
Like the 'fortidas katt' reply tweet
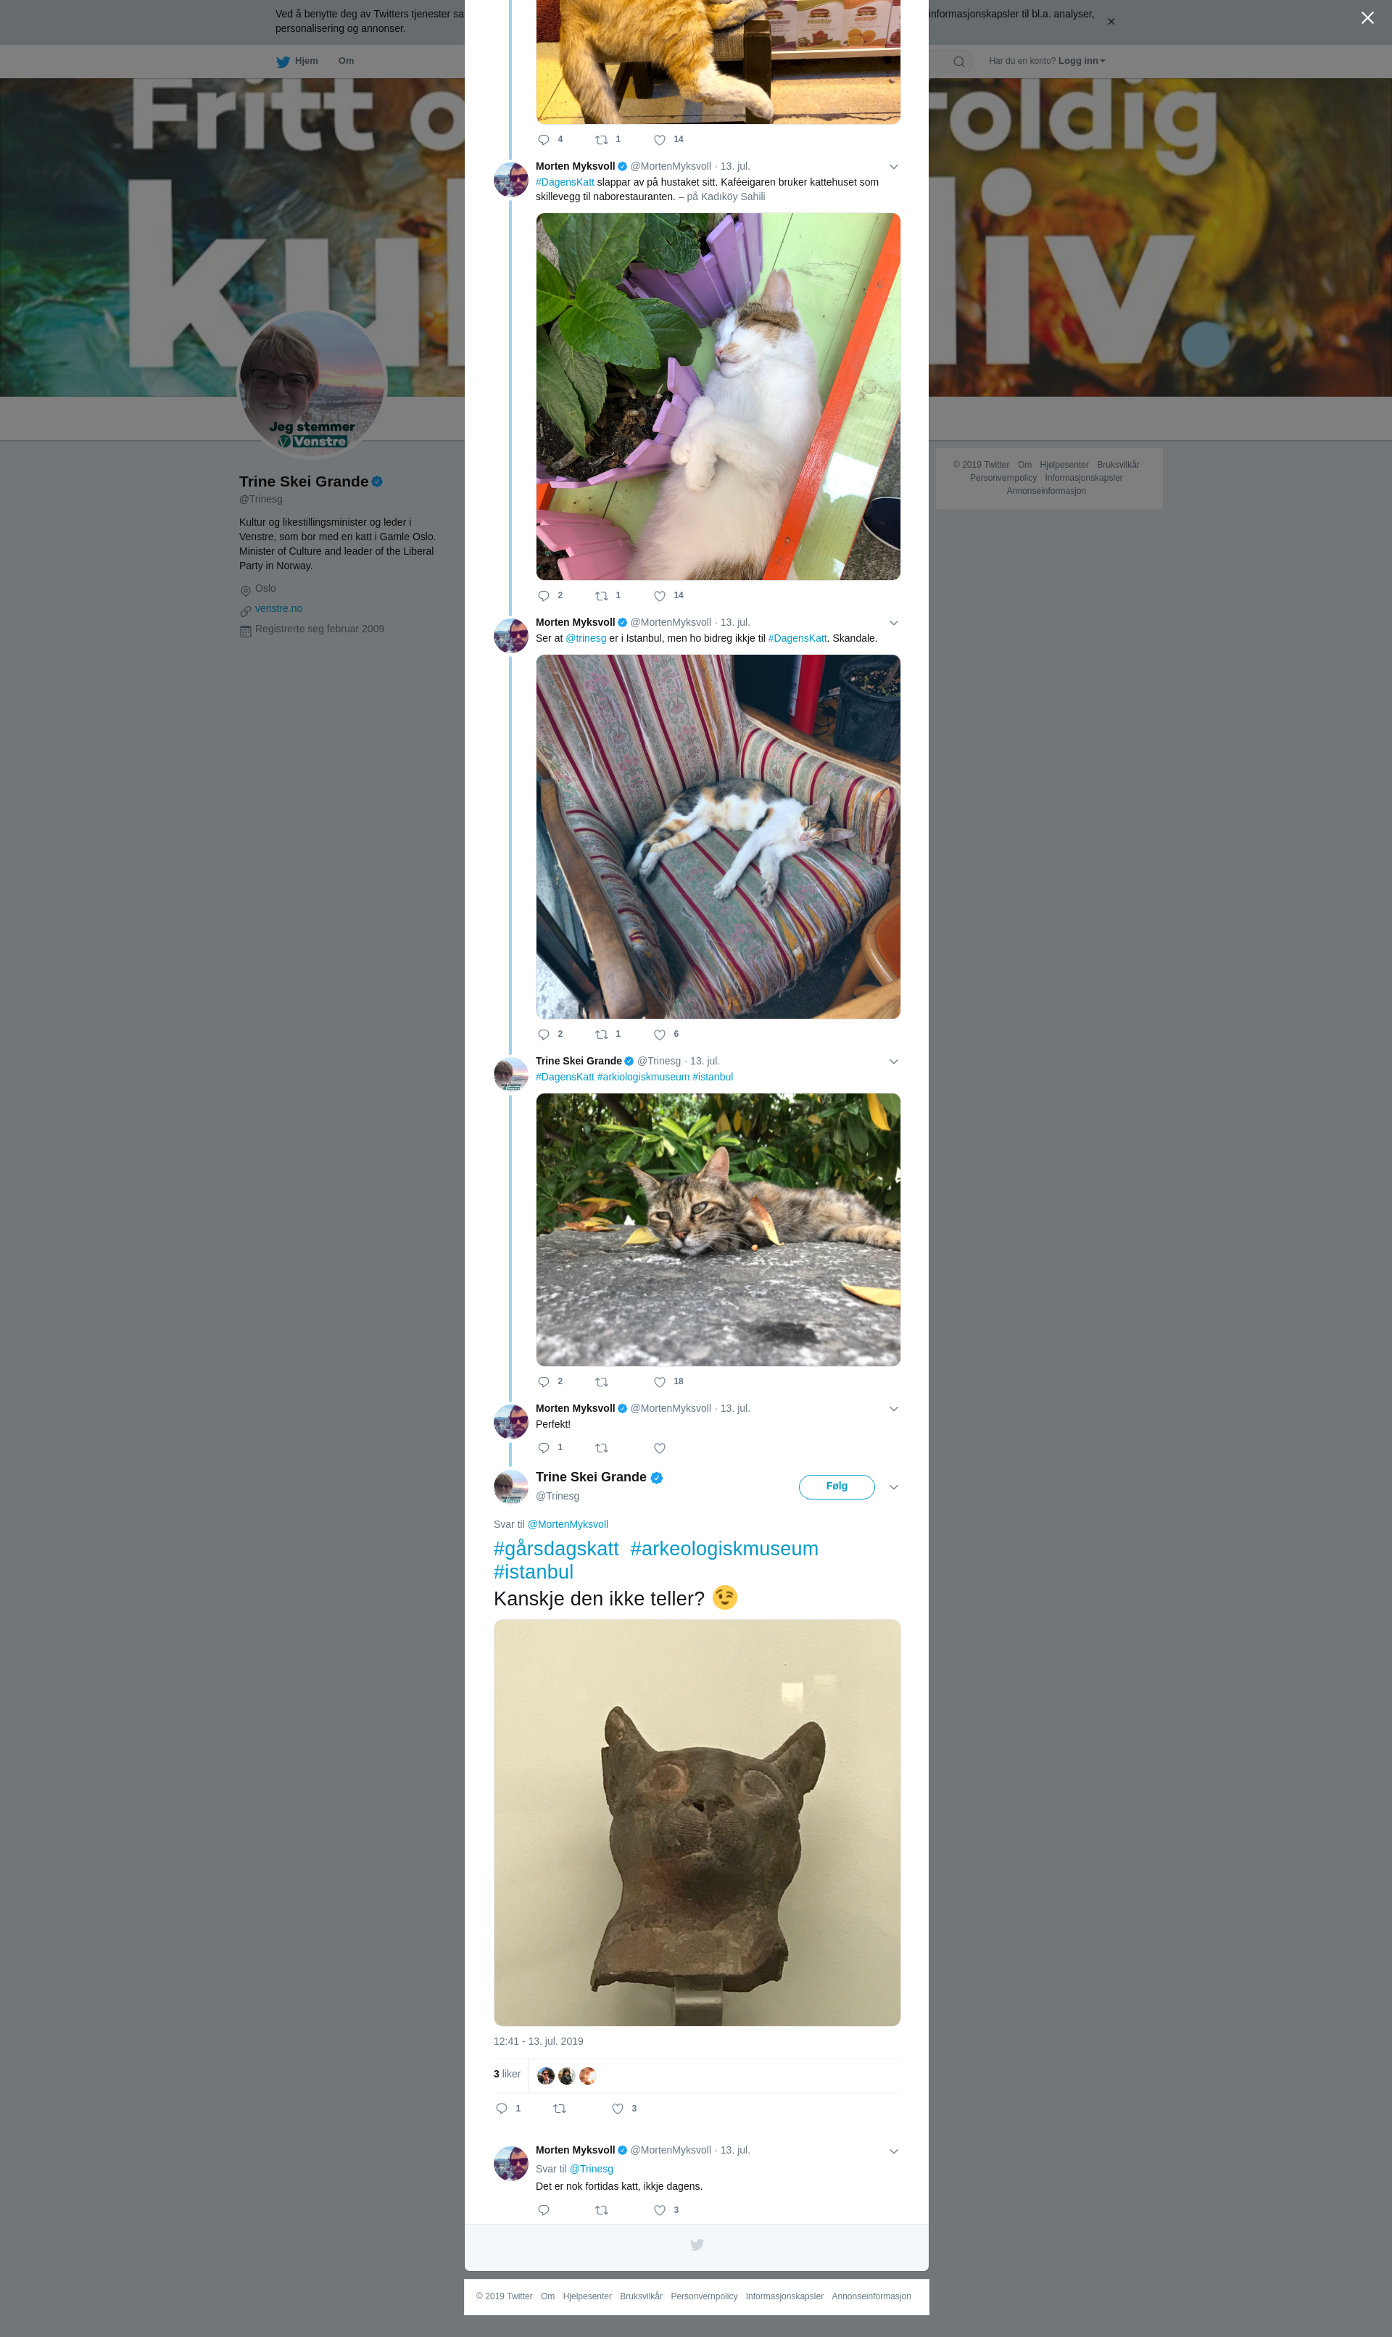coord(660,2210)
